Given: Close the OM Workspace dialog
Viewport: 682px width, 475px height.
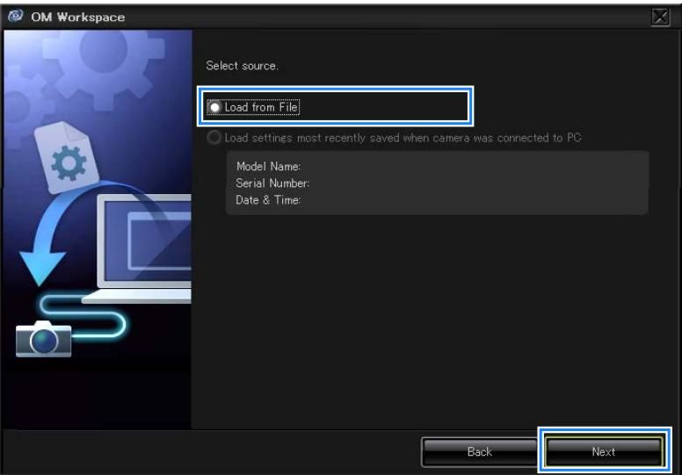Looking at the screenshot, I should 660,17.
